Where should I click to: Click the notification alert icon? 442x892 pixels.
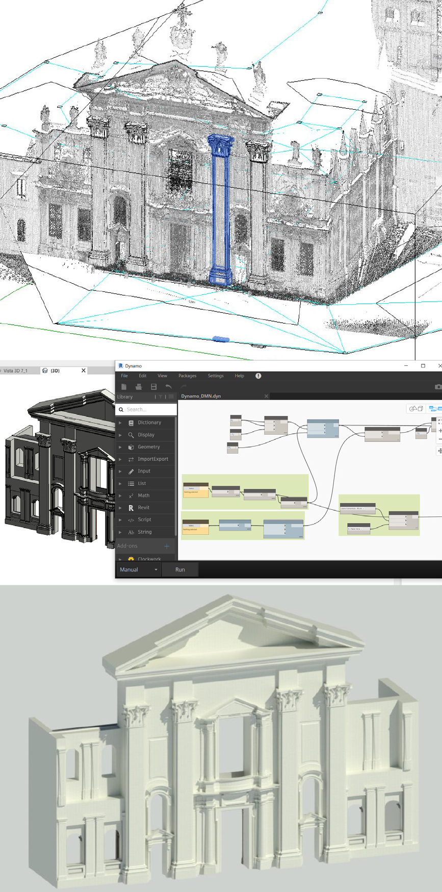pyautogui.click(x=258, y=376)
